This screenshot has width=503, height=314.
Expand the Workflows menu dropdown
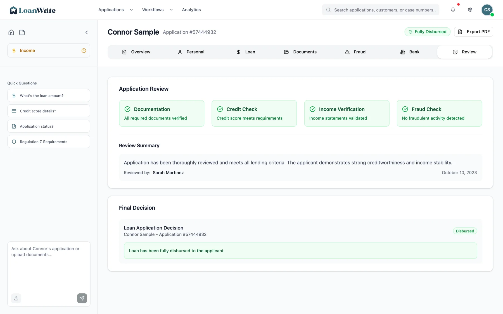(x=157, y=10)
